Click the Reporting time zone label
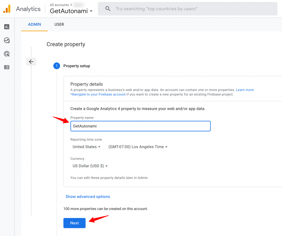Screen dimensions: 282x236 tap(86, 140)
